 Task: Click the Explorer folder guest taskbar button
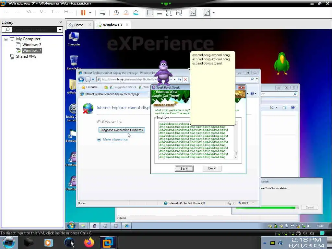84,226
